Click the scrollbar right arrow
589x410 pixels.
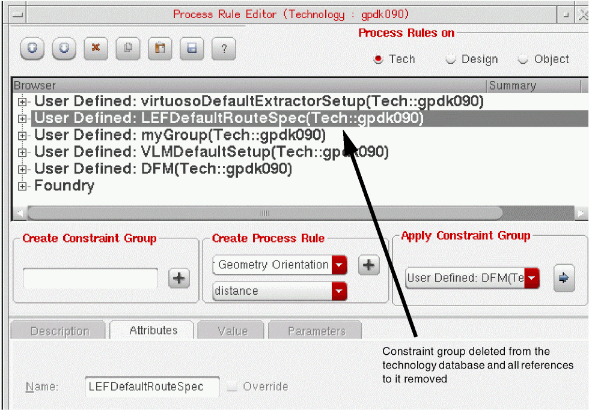click(581, 213)
